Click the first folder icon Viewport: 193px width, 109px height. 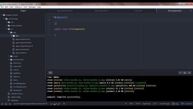point(14,36)
